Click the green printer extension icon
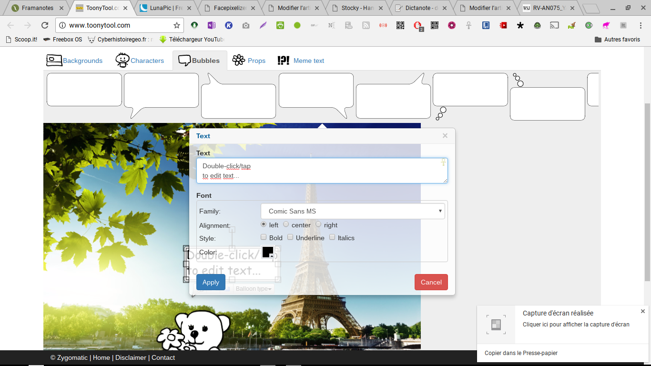This screenshot has height=366, width=651. [280, 25]
